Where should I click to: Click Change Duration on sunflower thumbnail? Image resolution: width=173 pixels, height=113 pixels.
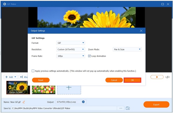[16, 92]
